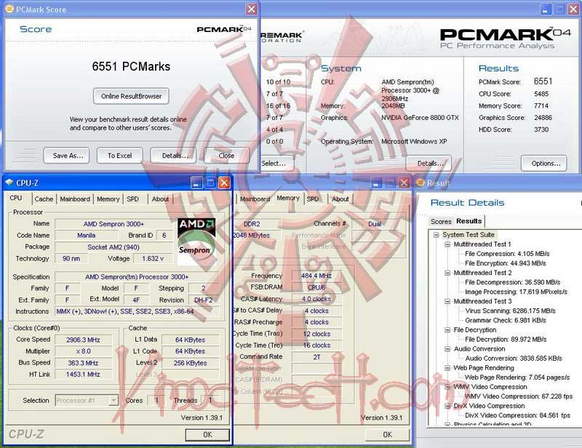Switch to Scores tab in Result Details
The image size is (582, 448).
tap(441, 221)
